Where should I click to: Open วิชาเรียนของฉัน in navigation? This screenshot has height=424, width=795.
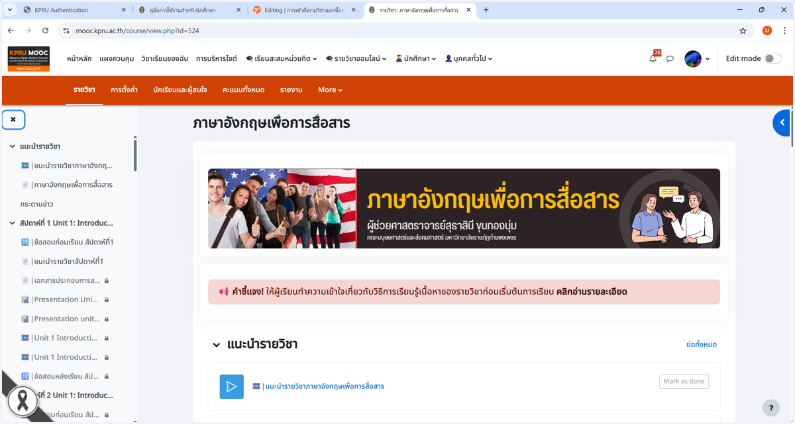pyautogui.click(x=164, y=59)
